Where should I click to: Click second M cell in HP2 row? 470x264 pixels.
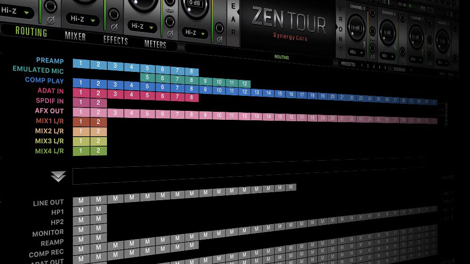pos(98,219)
